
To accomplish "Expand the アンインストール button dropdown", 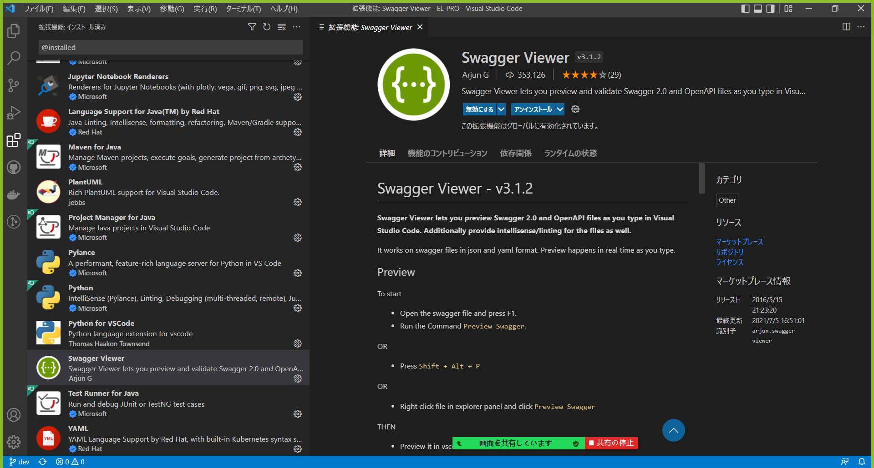I will tap(560, 109).
